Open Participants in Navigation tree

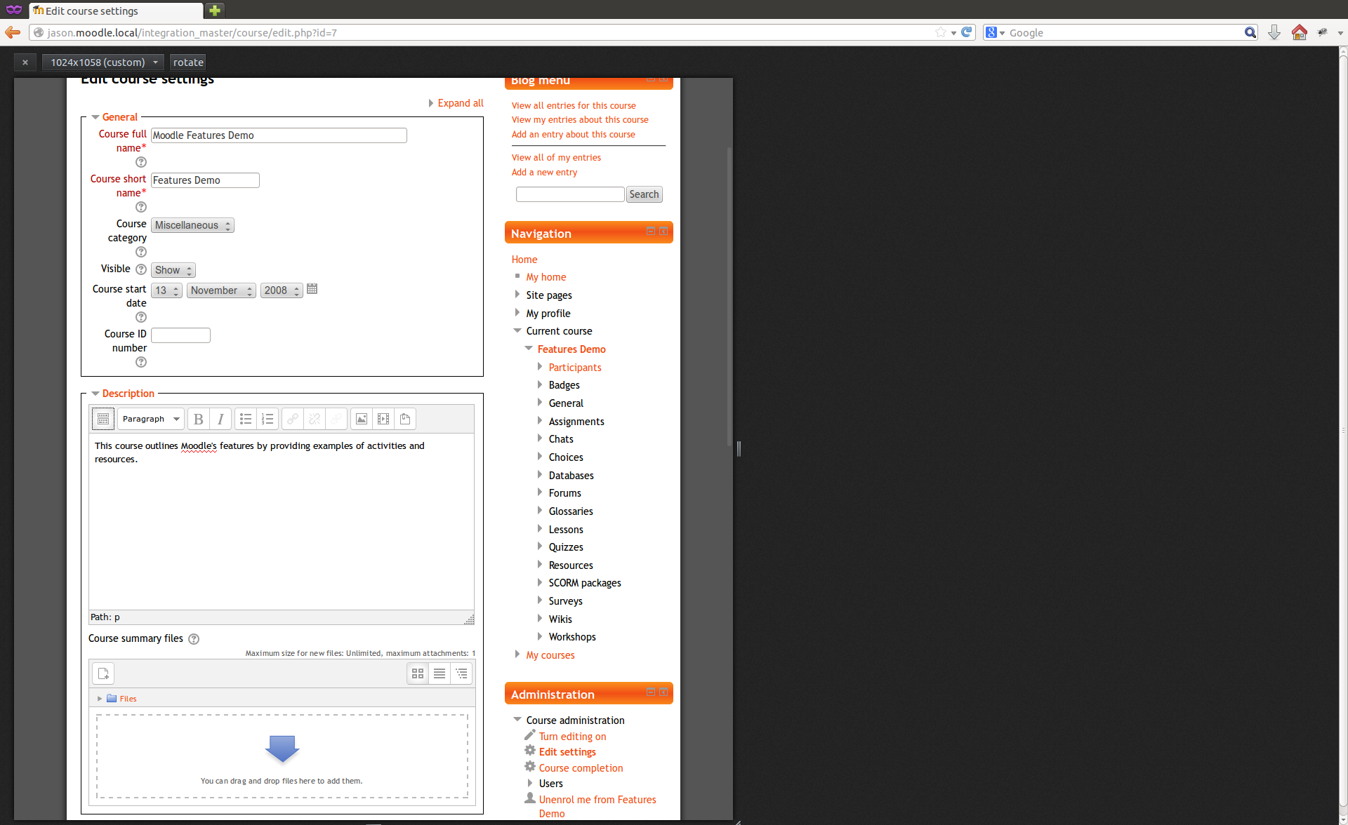pyautogui.click(x=575, y=368)
